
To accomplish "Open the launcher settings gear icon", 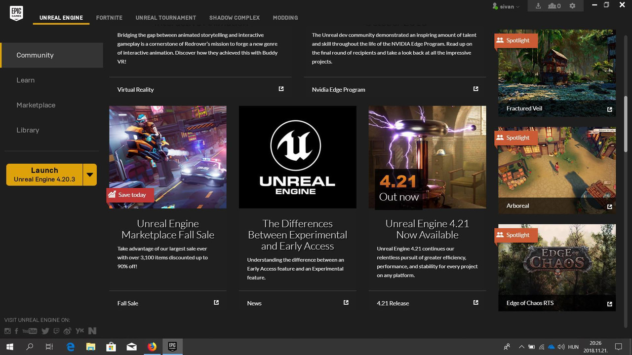I will click(x=572, y=6).
